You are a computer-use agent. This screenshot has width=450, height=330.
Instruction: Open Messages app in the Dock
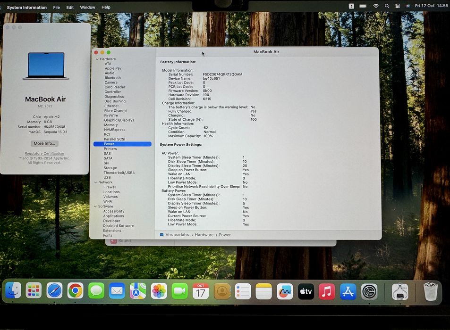[96, 291]
